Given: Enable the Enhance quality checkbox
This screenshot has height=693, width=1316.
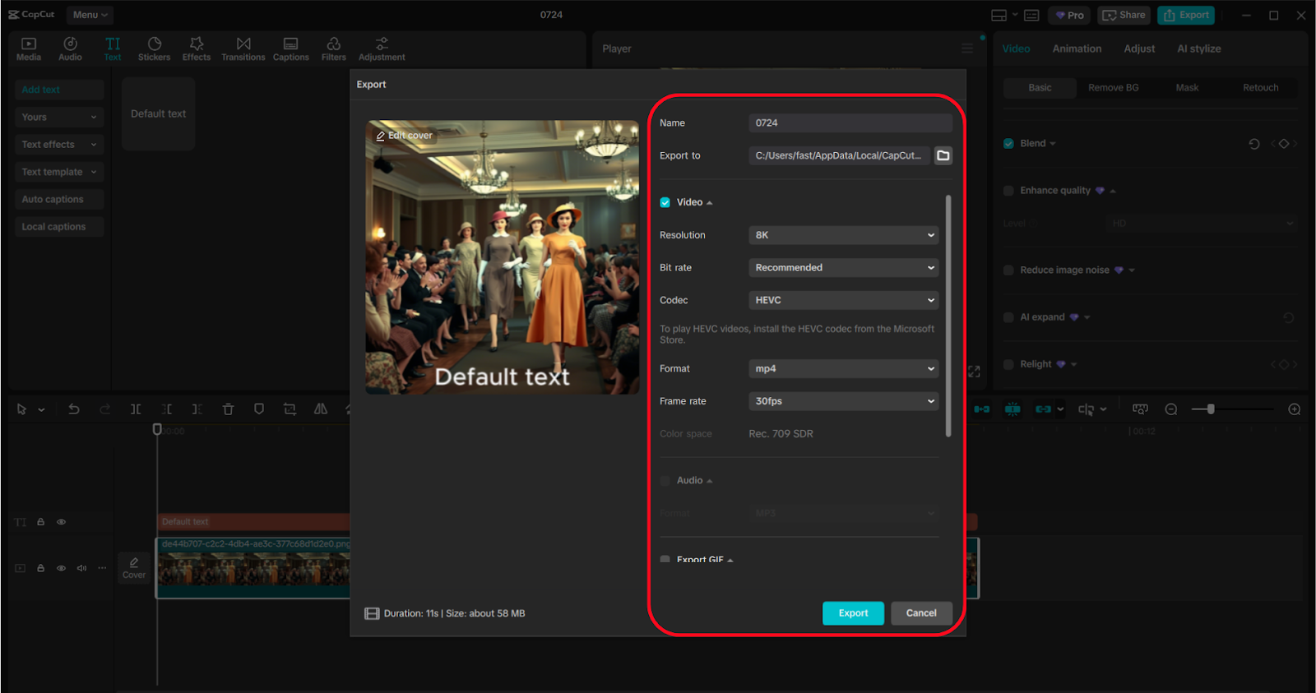Looking at the screenshot, I should (x=1008, y=191).
